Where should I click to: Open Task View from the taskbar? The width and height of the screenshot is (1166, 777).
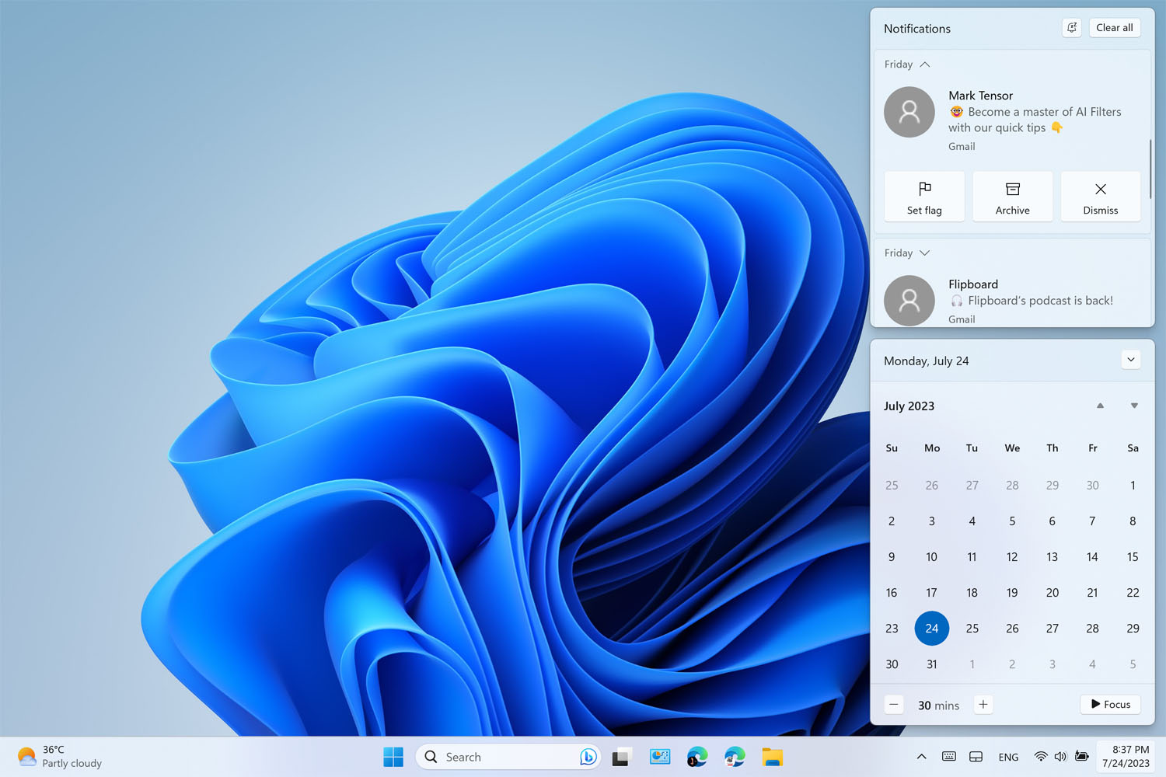[x=621, y=757]
